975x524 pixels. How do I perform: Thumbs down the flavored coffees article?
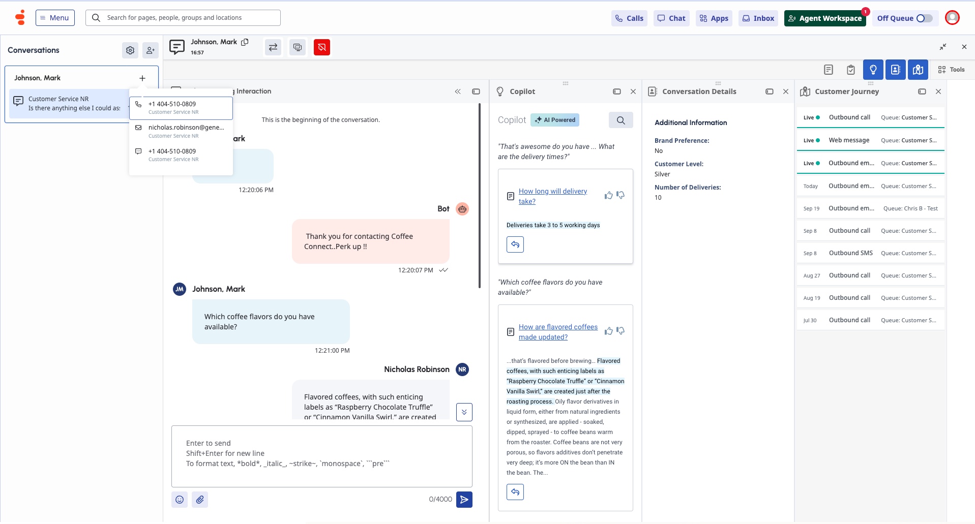click(621, 331)
